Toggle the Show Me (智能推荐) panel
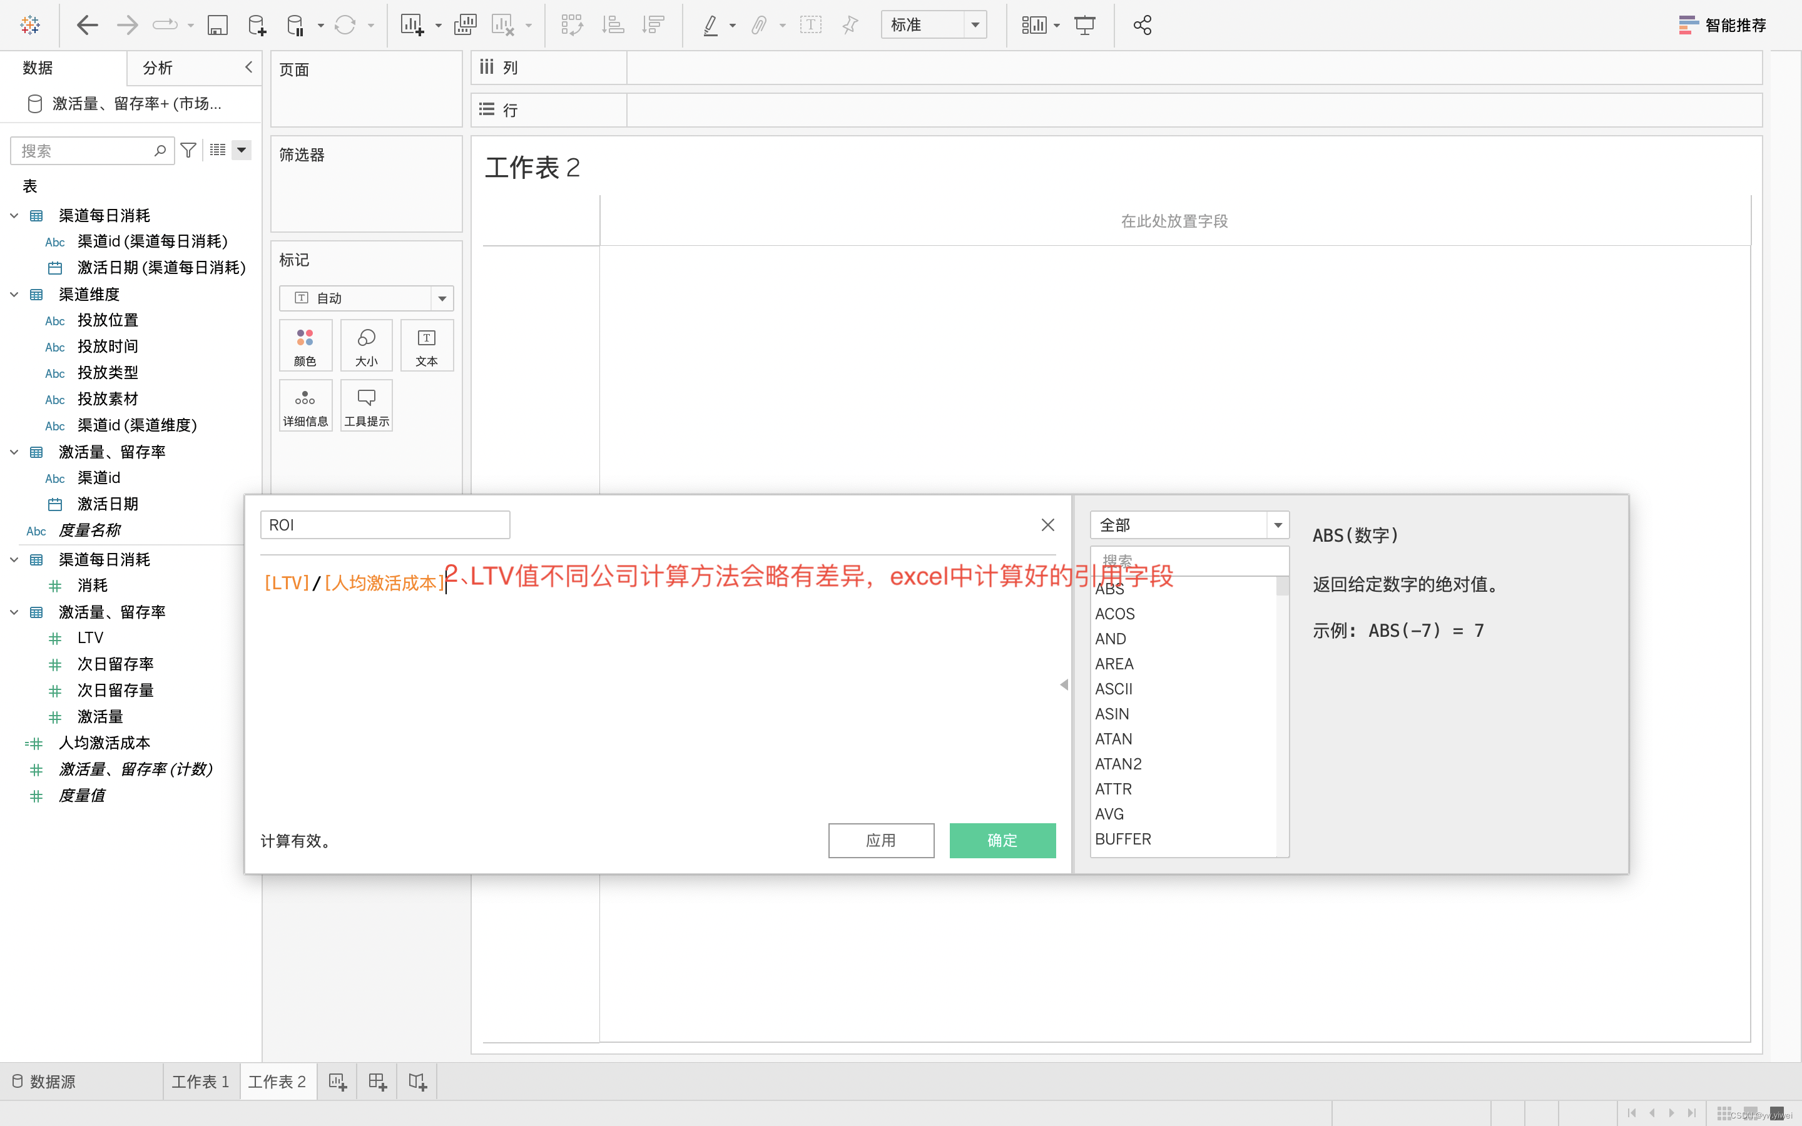 1721,25
